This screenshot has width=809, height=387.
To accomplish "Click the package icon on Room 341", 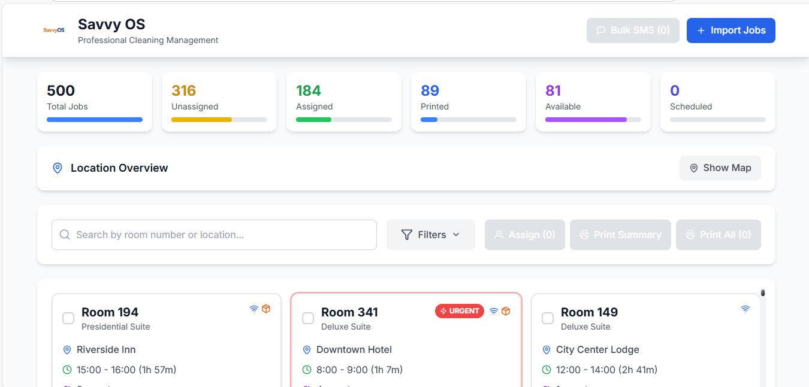I will [506, 311].
